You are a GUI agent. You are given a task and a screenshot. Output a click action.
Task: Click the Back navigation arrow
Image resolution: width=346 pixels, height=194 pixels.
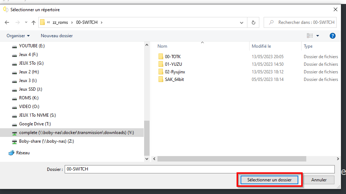pos(7,22)
